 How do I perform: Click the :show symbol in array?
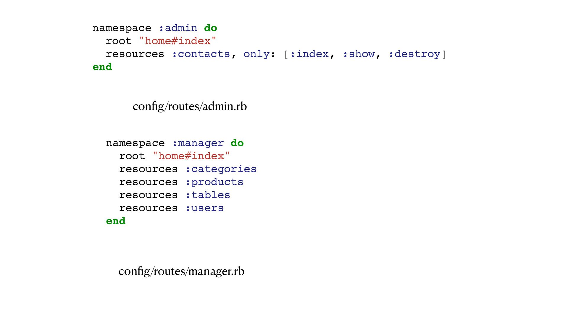(x=359, y=54)
